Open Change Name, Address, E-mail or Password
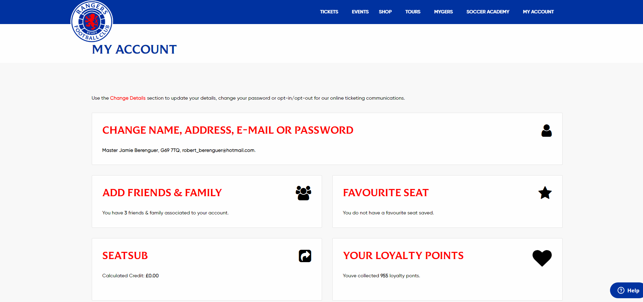Viewport: 643px width, 302px height. click(228, 130)
